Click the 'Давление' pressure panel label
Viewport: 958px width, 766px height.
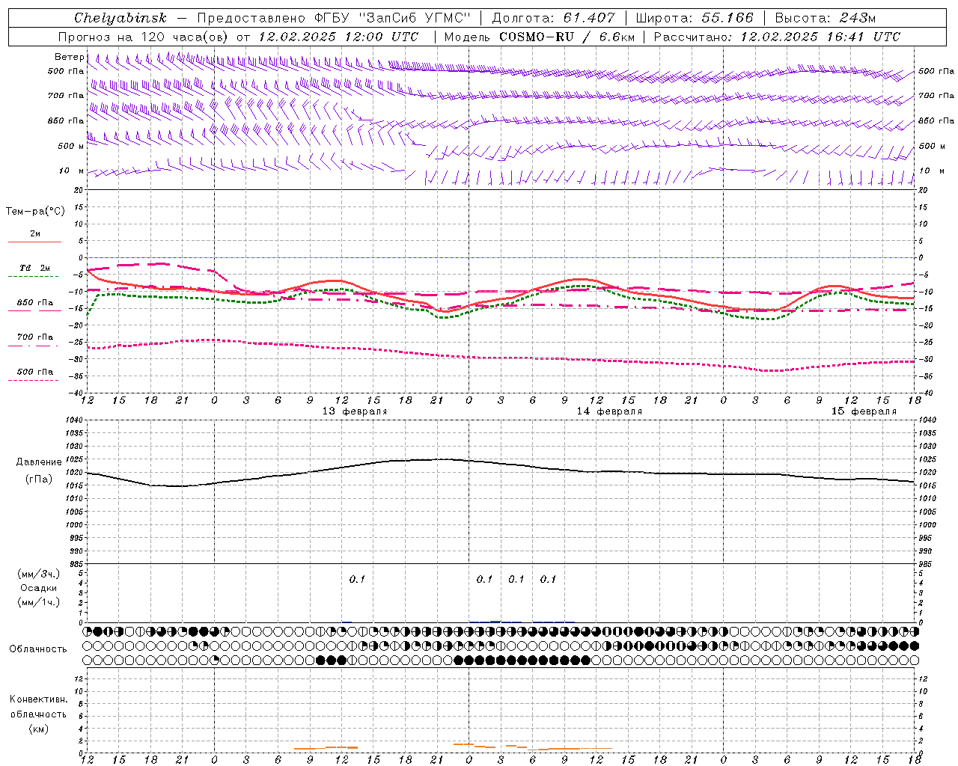[39, 462]
